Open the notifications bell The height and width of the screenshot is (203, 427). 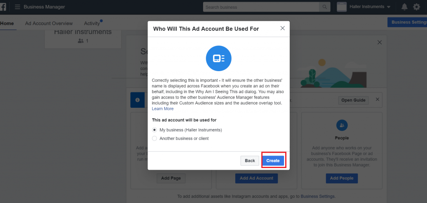[x=404, y=7]
